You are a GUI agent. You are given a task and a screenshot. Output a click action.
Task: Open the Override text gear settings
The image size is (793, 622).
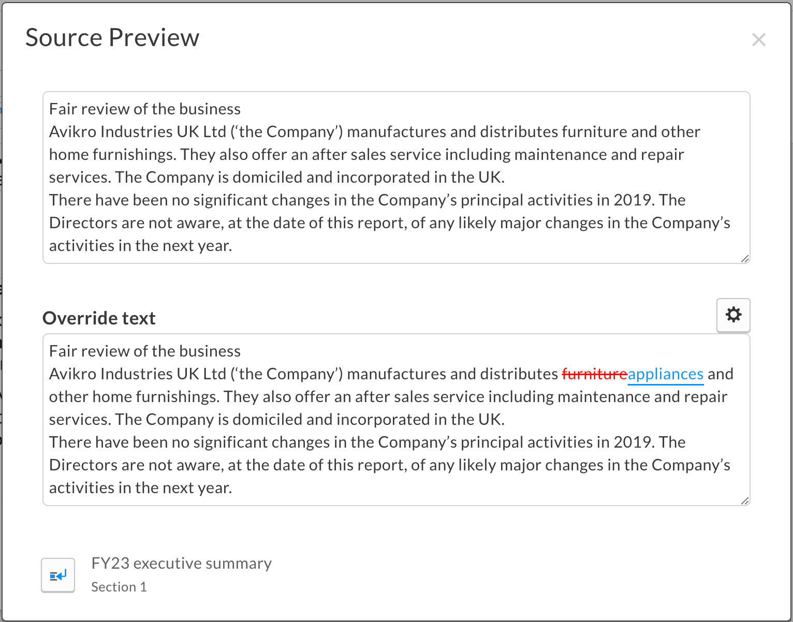[733, 315]
